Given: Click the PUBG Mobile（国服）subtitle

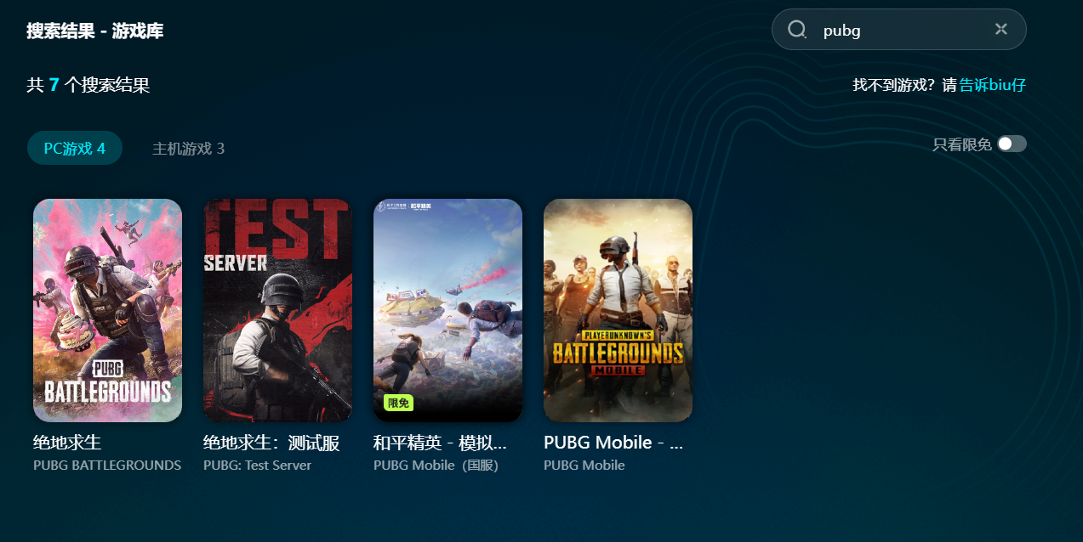Looking at the screenshot, I should point(436,466).
